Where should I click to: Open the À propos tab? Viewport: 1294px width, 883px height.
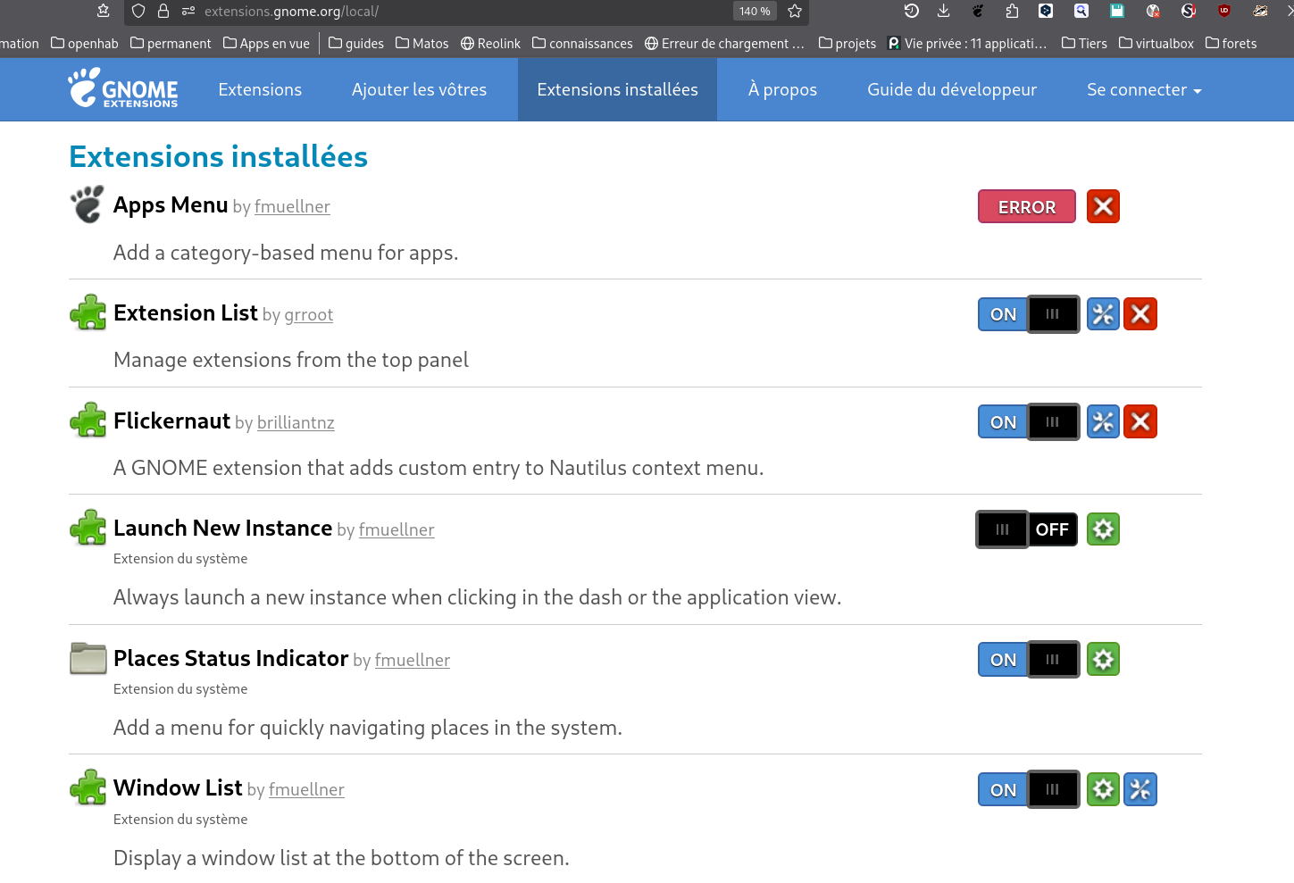[x=782, y=89]
